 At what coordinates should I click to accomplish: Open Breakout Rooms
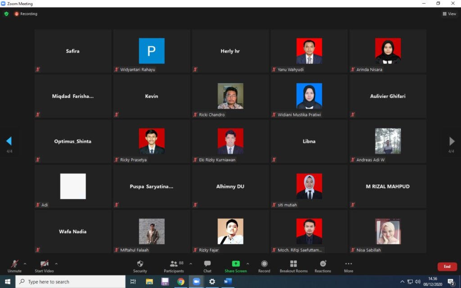pyautogui.click(x=294, y=264)
